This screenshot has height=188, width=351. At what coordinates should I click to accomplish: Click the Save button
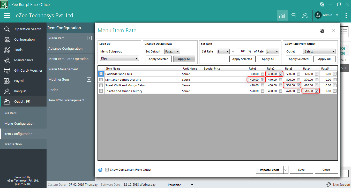click(x=301, y=170)
